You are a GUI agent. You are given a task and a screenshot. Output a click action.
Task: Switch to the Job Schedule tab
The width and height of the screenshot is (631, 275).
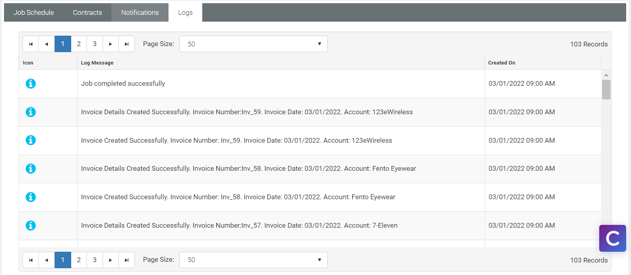34,12
